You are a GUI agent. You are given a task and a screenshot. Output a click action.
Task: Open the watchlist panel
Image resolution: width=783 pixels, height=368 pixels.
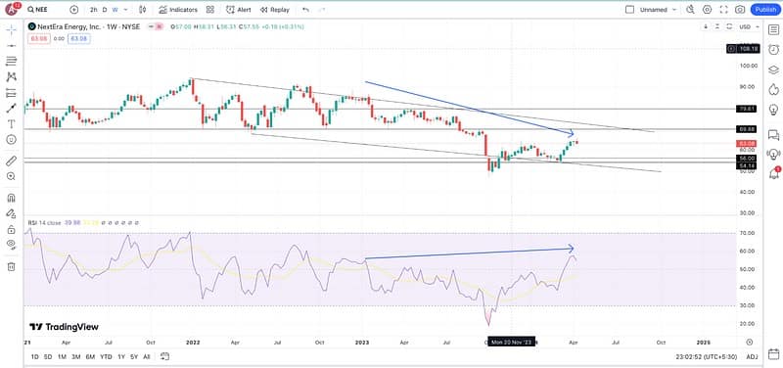click(773, 29)
